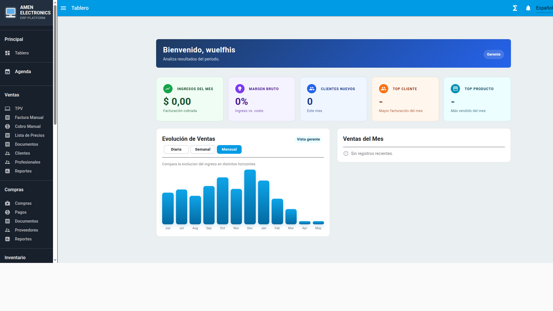Click the Ventas Documentos icon
The width and height of the screenshot is (553, 311).
[7, 144]
